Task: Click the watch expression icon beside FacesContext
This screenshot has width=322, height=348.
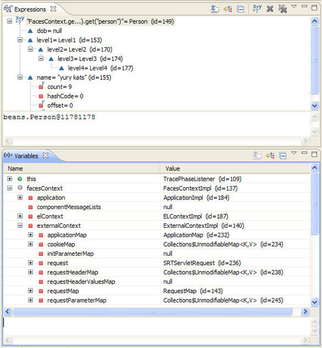Action: point(20,20)
